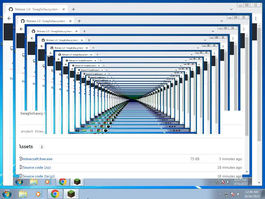Open network icon in the bottom system tray

(x=226, y=194)
